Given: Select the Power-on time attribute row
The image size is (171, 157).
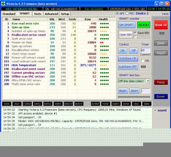Looking at the screenshot, I should coord(59,42).
